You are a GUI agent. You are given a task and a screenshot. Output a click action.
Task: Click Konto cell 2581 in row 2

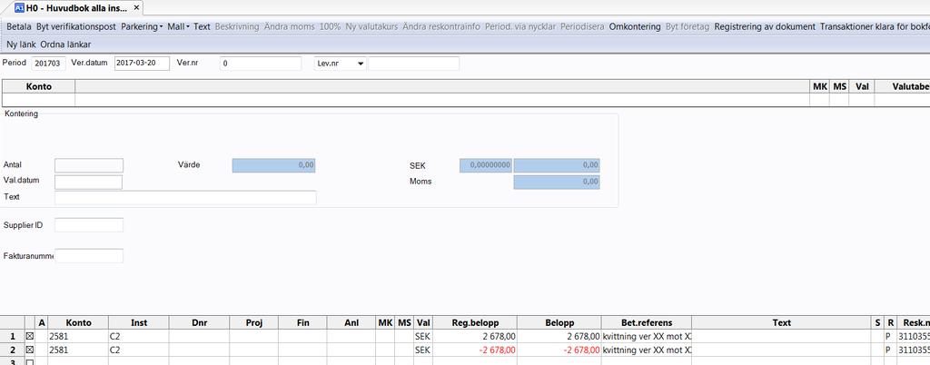[x=78, y=350]
